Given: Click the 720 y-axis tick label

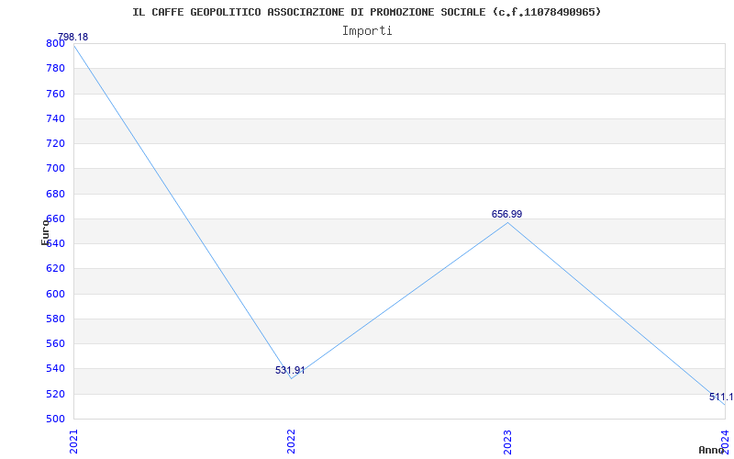Looking at the screenshot, I should tap(55, 143).
